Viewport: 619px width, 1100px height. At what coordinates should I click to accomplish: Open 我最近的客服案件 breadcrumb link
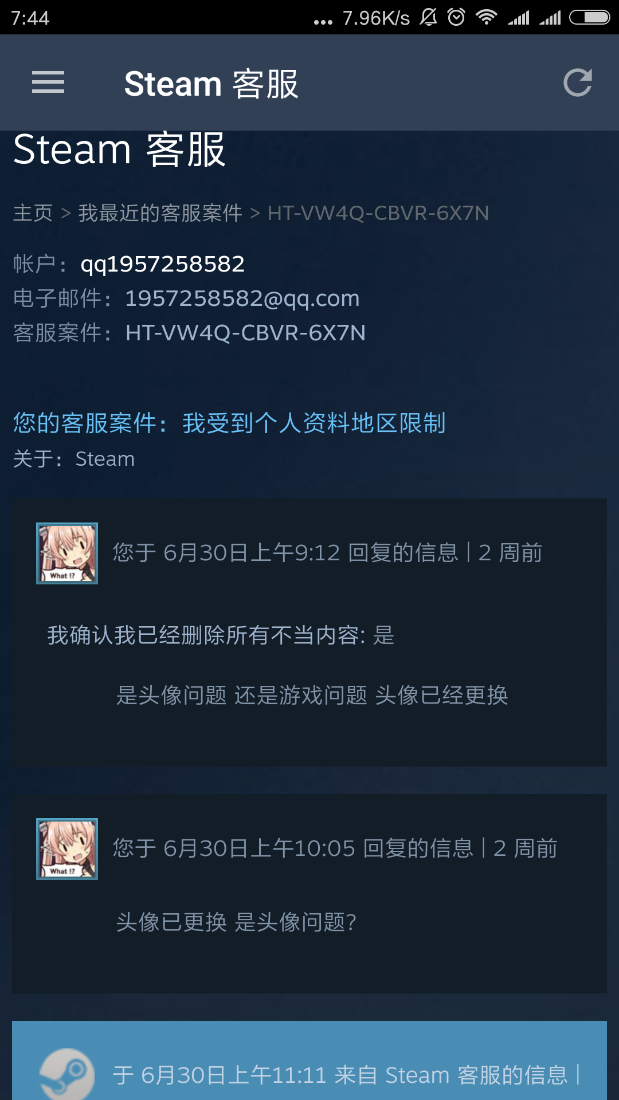(x=160, y=213)
